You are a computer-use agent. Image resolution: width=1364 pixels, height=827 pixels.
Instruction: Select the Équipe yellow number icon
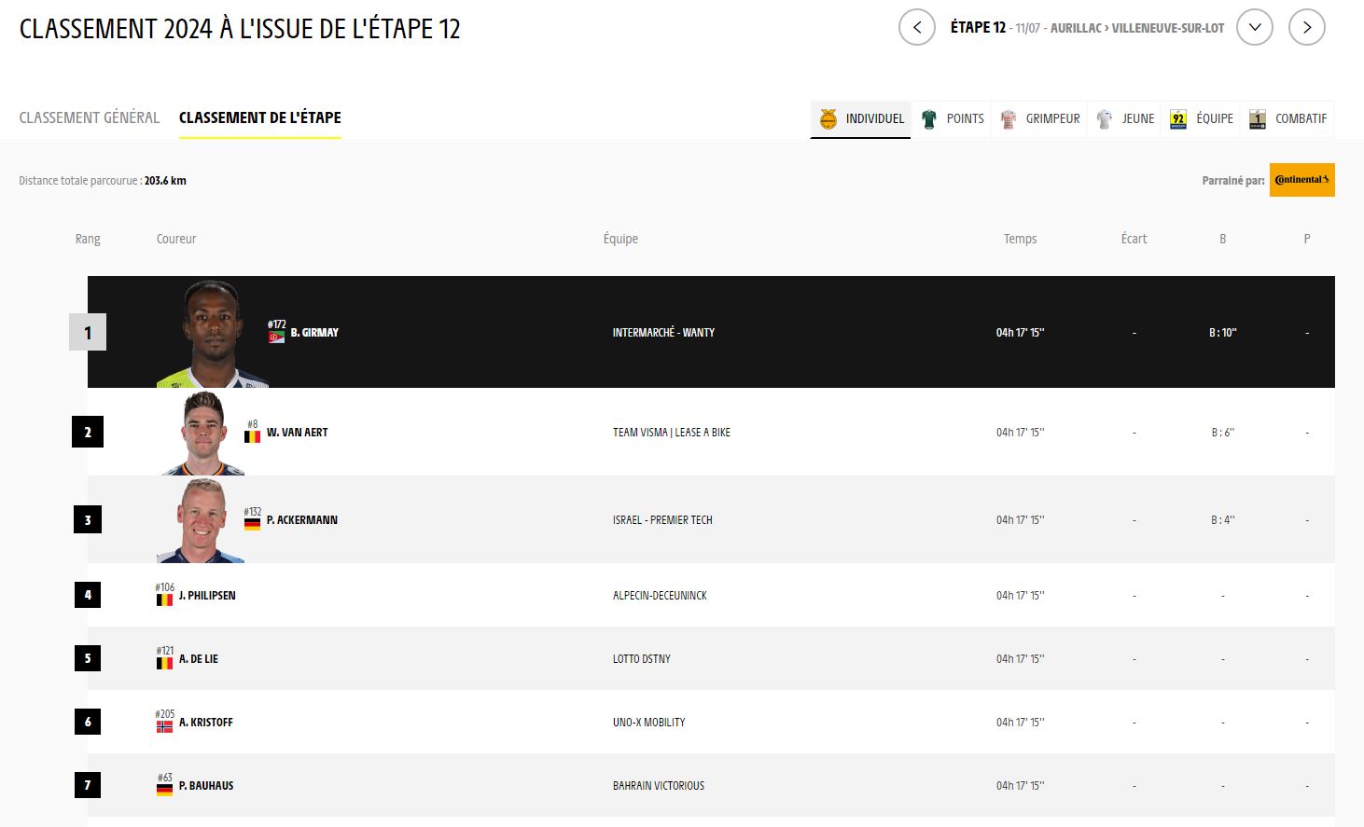(1178, 119)
